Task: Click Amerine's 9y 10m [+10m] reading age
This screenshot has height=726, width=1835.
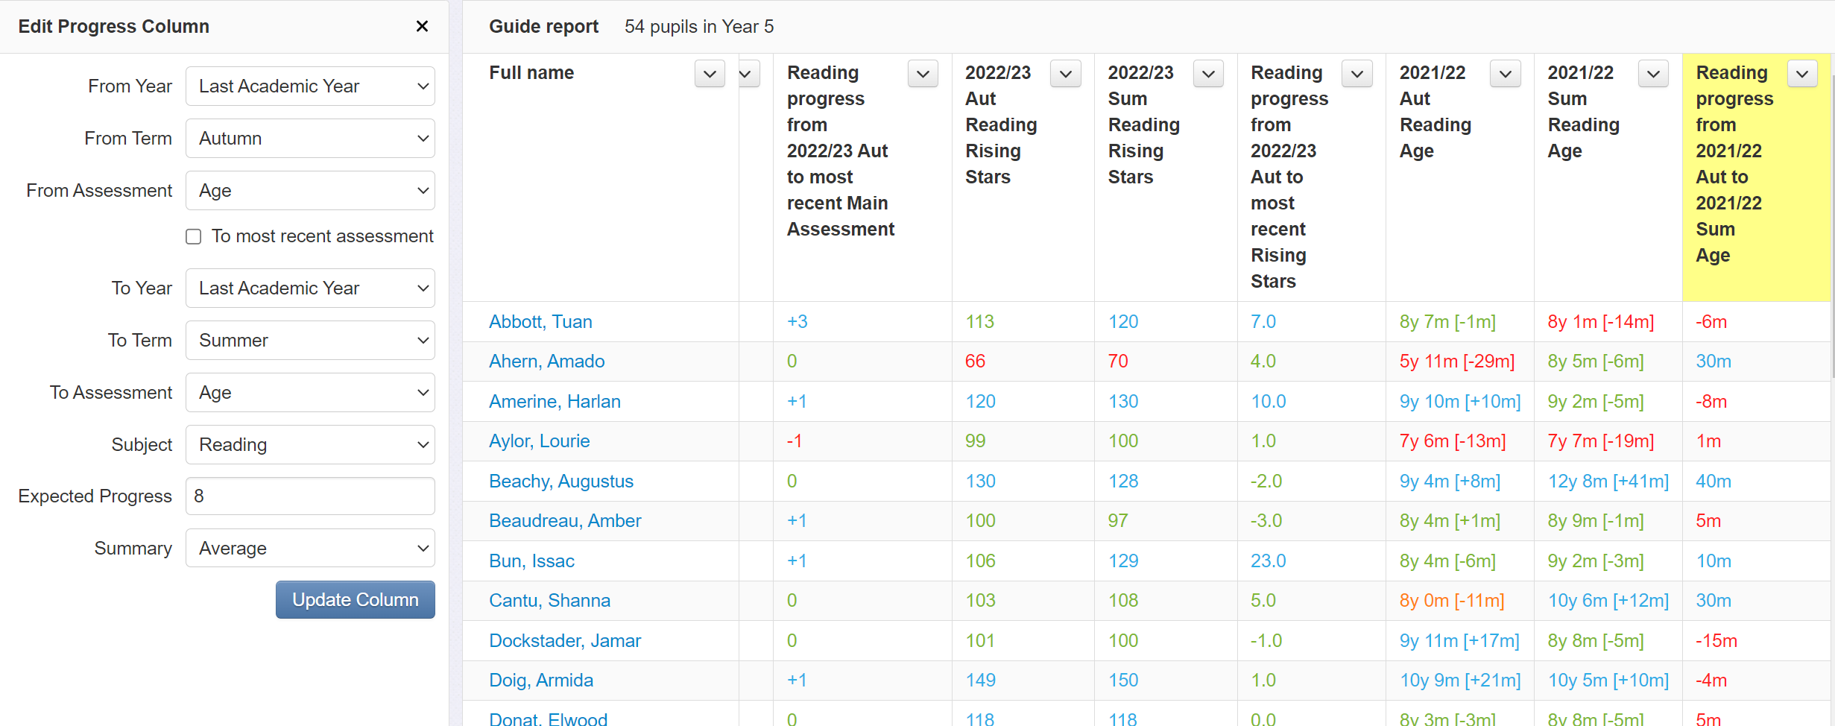Action: point(1459,402)
